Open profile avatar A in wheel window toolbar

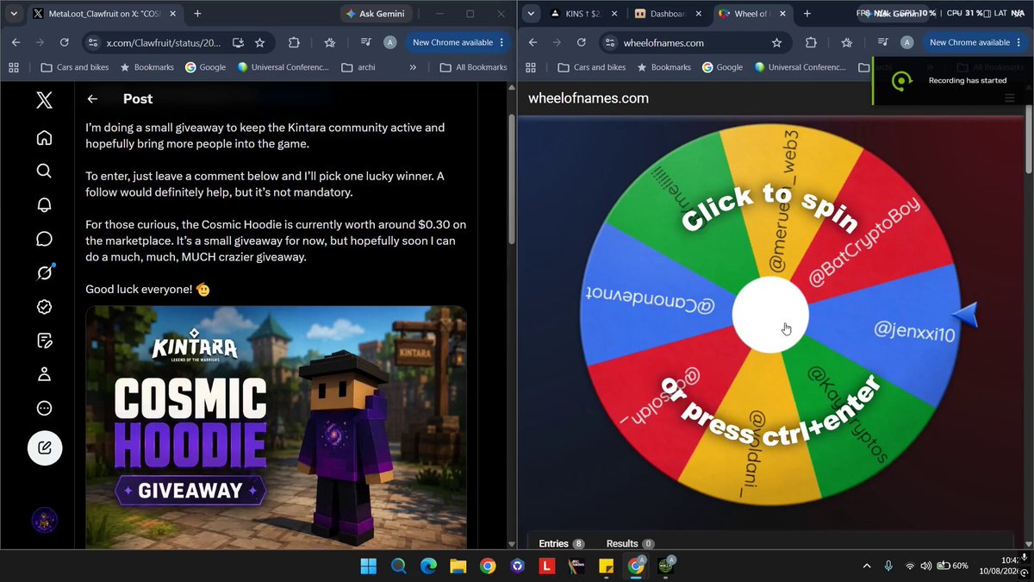(907, 42)
